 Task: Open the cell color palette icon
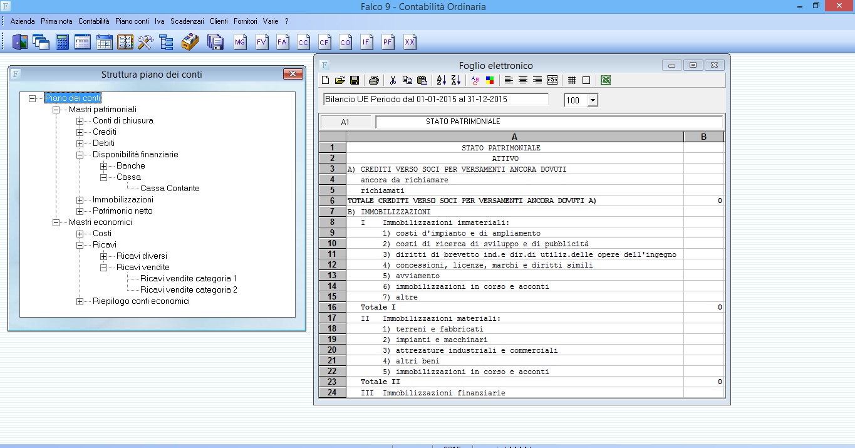(x=489, y=80)
